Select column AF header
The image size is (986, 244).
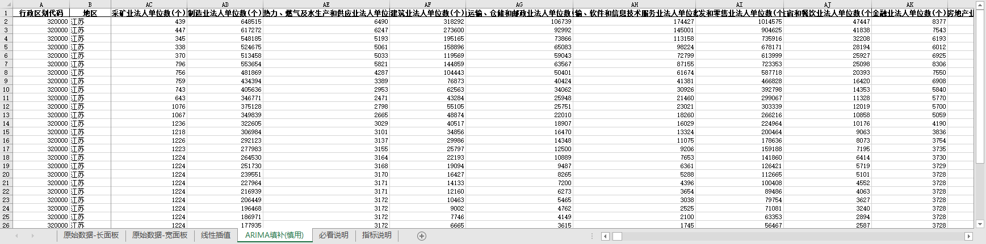[427, 5]
